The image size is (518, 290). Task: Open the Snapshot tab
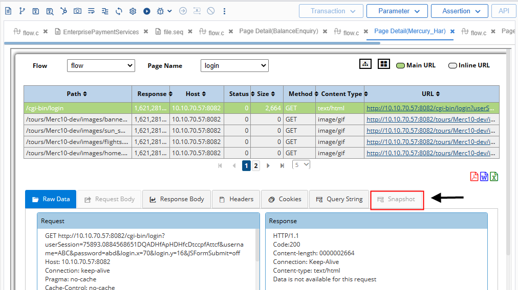pyautogui.click(x=397, y=200)
